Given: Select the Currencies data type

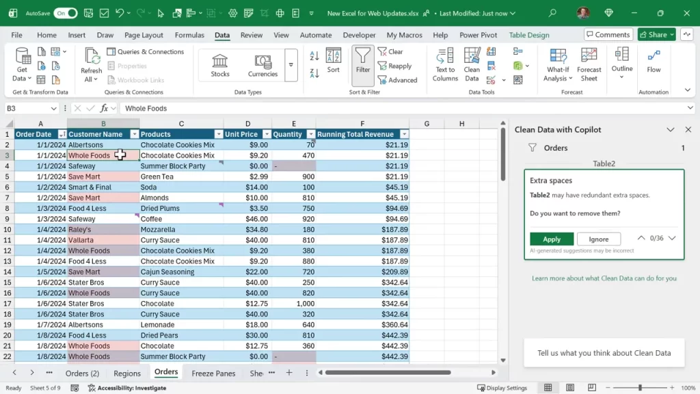Looking at the screenshot, I should (x=262, y=65).
